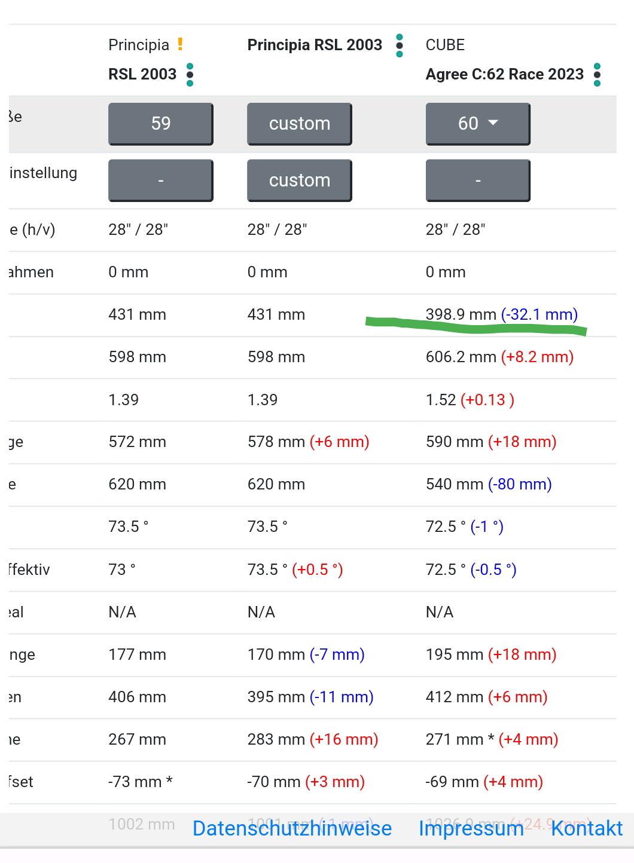Image resolution: width=634 pixels, height=863 pixels.
Task: Click the green-underlined 398.9 mm value
Action: (x=461, y=314)
